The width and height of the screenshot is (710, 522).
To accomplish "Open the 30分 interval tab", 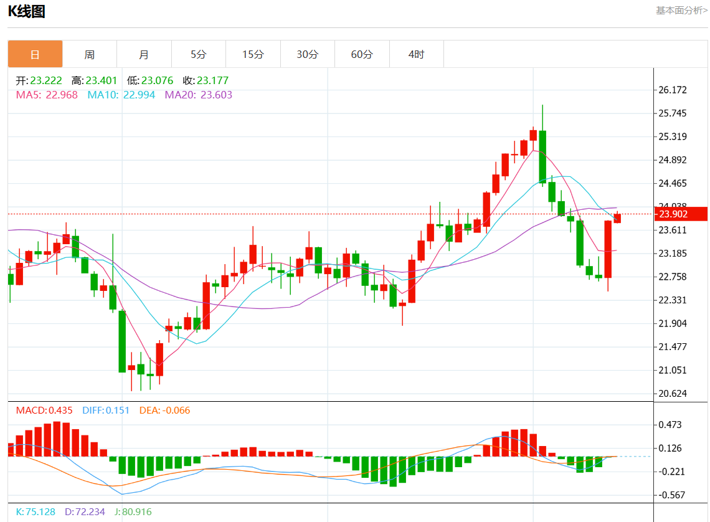I will (x=308, y=54).
